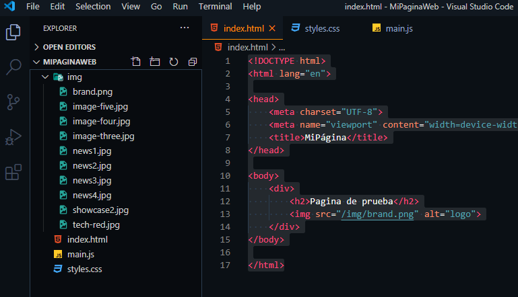This screenshot has width=518, height=297.
Task: Open brand.png in the img folder
Action: pyautogui.click(x=92, y=91)
